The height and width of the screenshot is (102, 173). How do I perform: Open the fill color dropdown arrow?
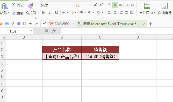[85, 13]
